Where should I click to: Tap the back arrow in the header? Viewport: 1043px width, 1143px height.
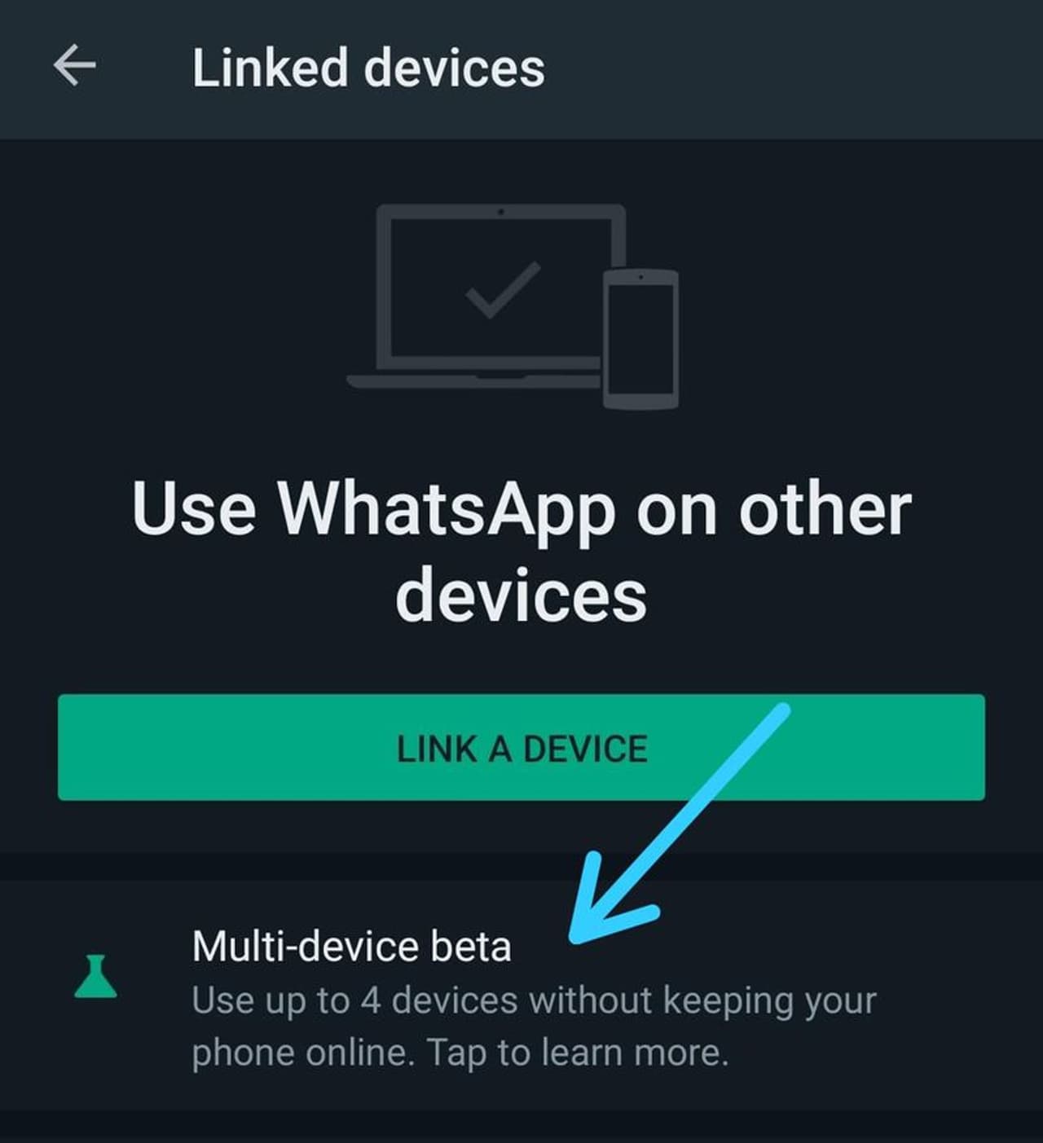[x=75, y=66]
